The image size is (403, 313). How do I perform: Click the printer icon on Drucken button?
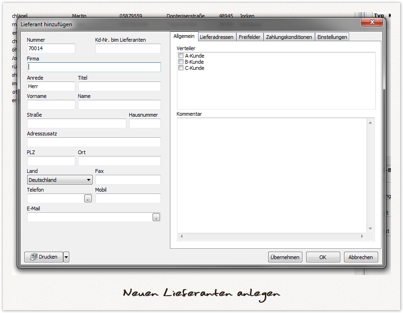pos(33,257)
